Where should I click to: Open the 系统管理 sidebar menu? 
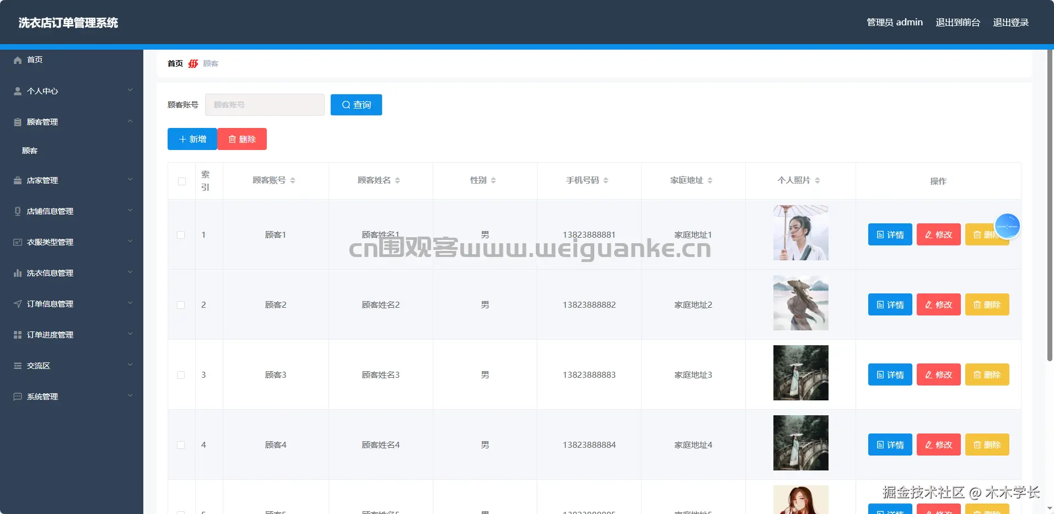click(72, 397)
